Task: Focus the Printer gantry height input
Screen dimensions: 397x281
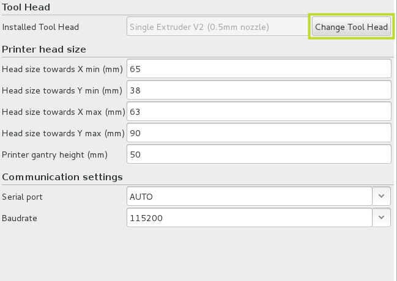Action: [259, 154]
